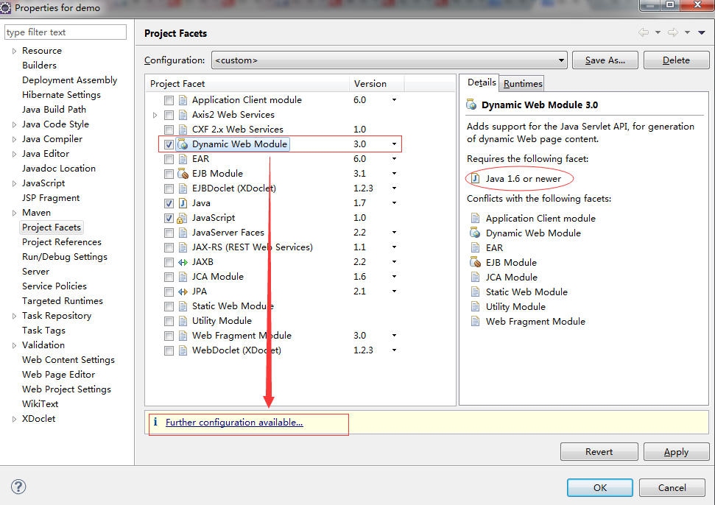Viewport: 715px width, 505px height.
Task: Switch to the Runtimes tab
Action: click(x=523, y=83)
